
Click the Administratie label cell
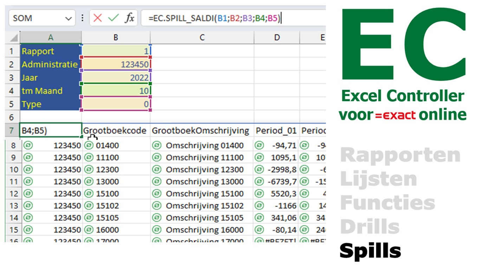click(51, 64)
